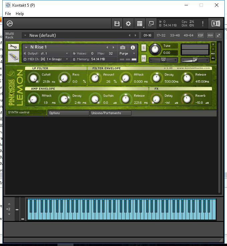Toggle the aux button in Multi Rack header
The image size is (227, 246).
pos(210,35)
